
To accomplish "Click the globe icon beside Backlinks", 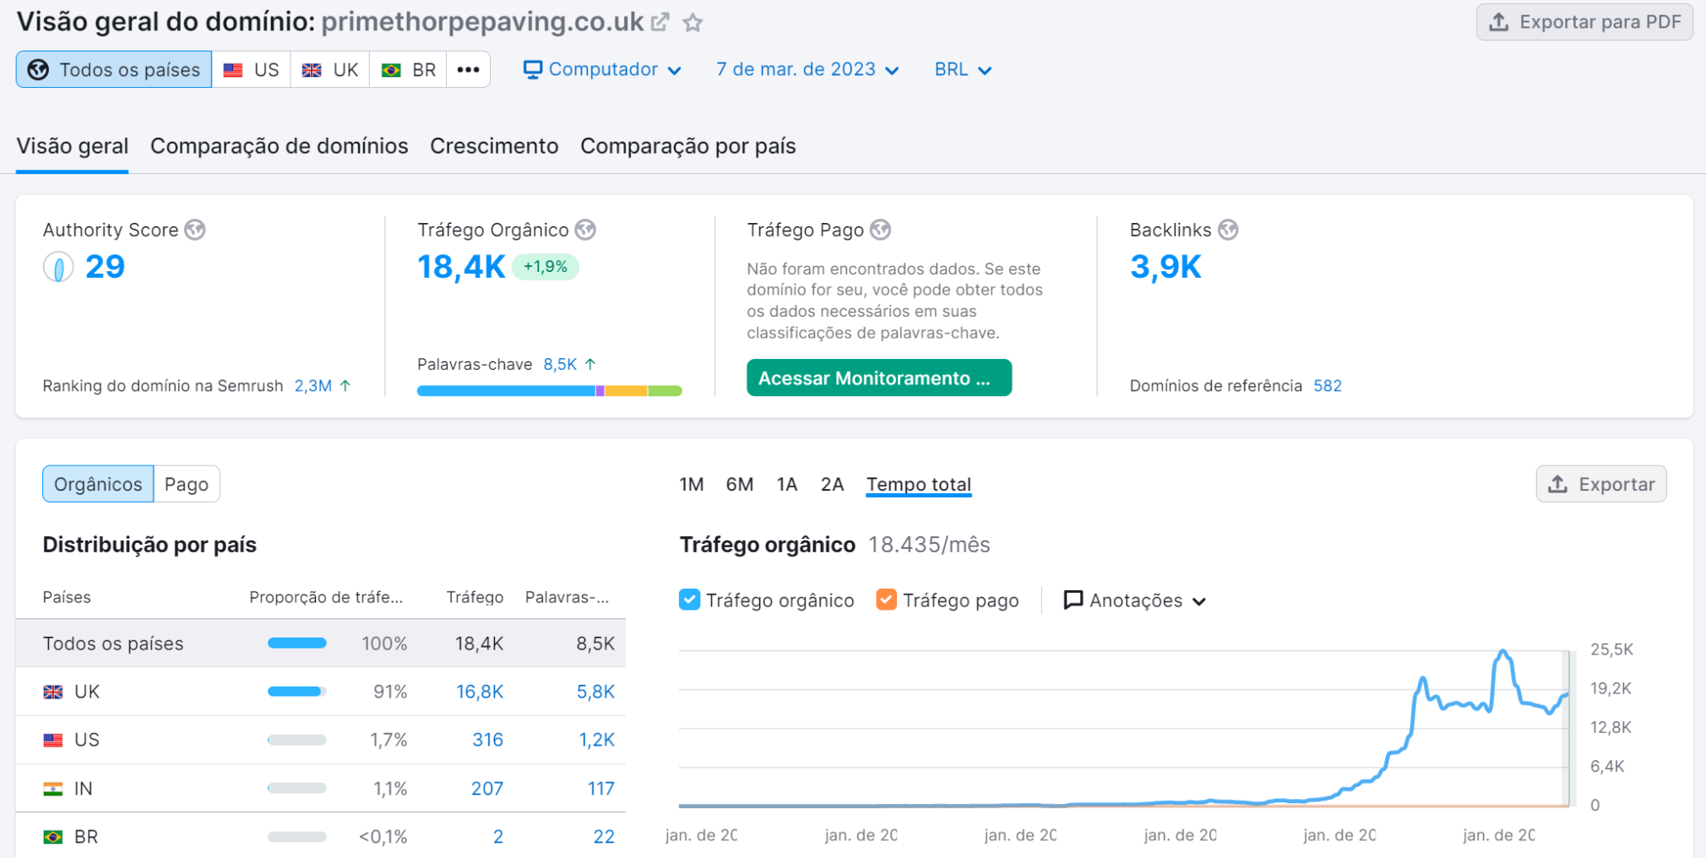I will pyautogui.click(x=1229, y=230).
